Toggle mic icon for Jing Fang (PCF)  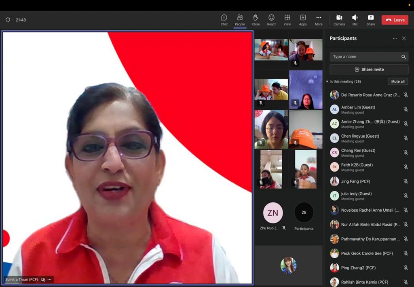click(406, 181)
